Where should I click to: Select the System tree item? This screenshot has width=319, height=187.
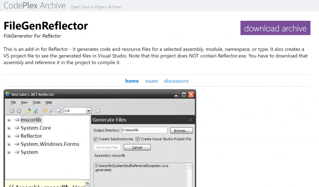(29, 152)
